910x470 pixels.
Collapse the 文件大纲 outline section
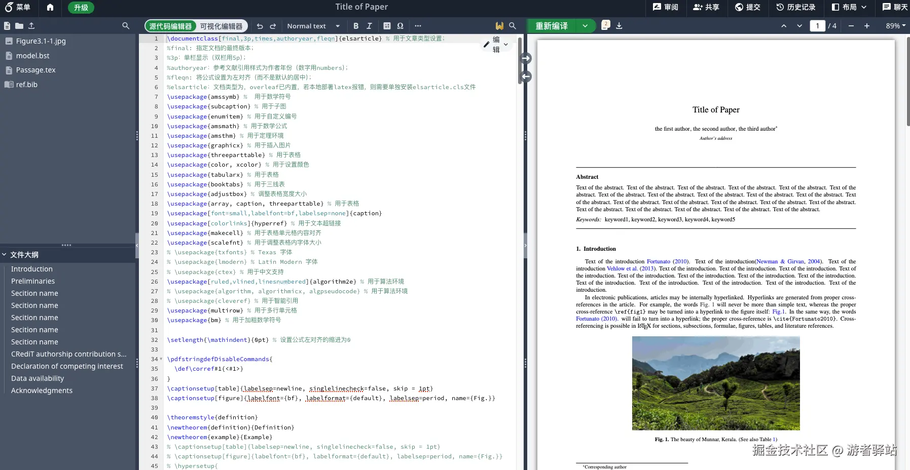pos(4,255)
